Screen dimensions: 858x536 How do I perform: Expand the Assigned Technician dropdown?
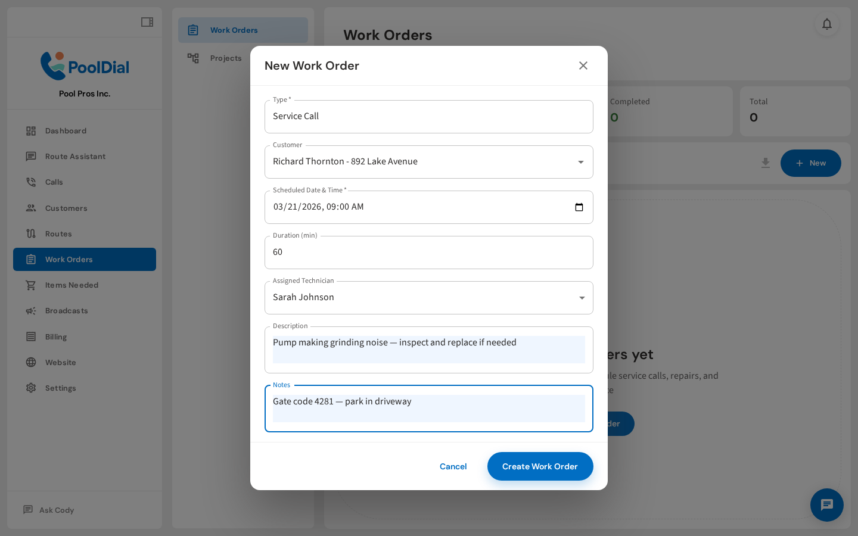(582, 297)
